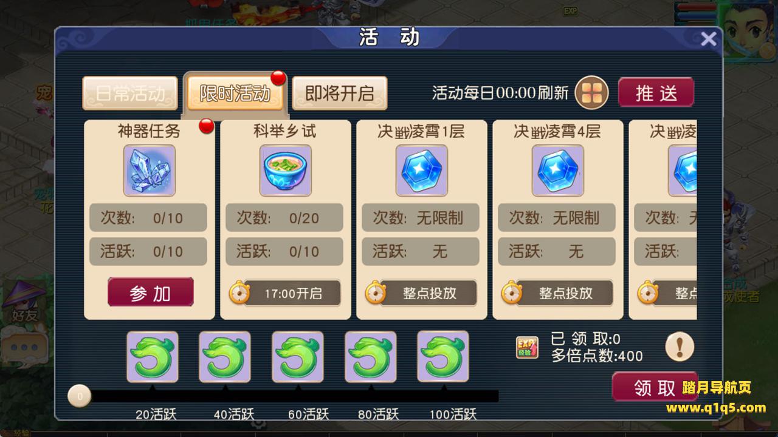Tap the blue gem for 决战凌霄1层
Screen dimensions: 778x437
[x=422, y=171]
